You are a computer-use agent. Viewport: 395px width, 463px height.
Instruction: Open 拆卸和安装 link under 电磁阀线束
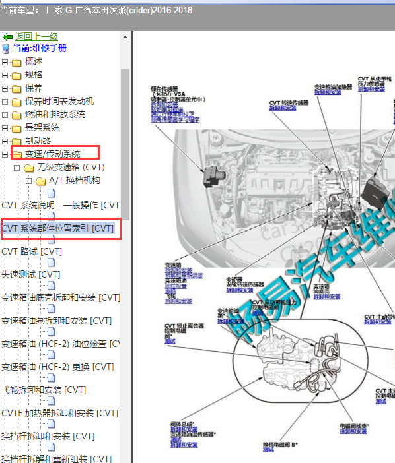(353, 431)
